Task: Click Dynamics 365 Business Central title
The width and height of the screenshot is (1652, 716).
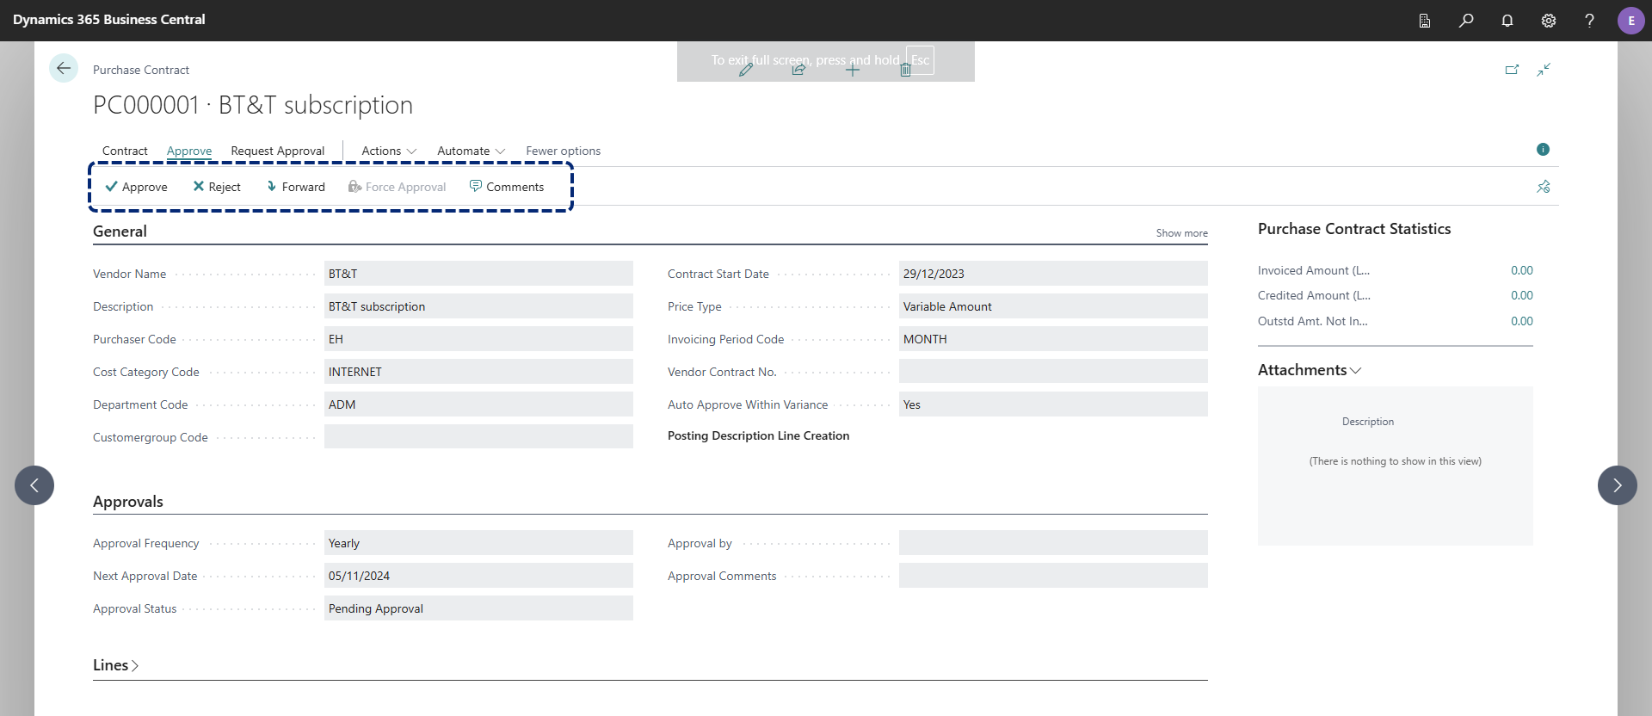Action: tap(109, 19)
